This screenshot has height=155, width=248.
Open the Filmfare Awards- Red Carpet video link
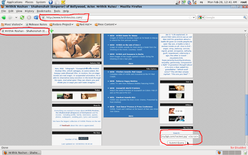[x=129, y=72]
